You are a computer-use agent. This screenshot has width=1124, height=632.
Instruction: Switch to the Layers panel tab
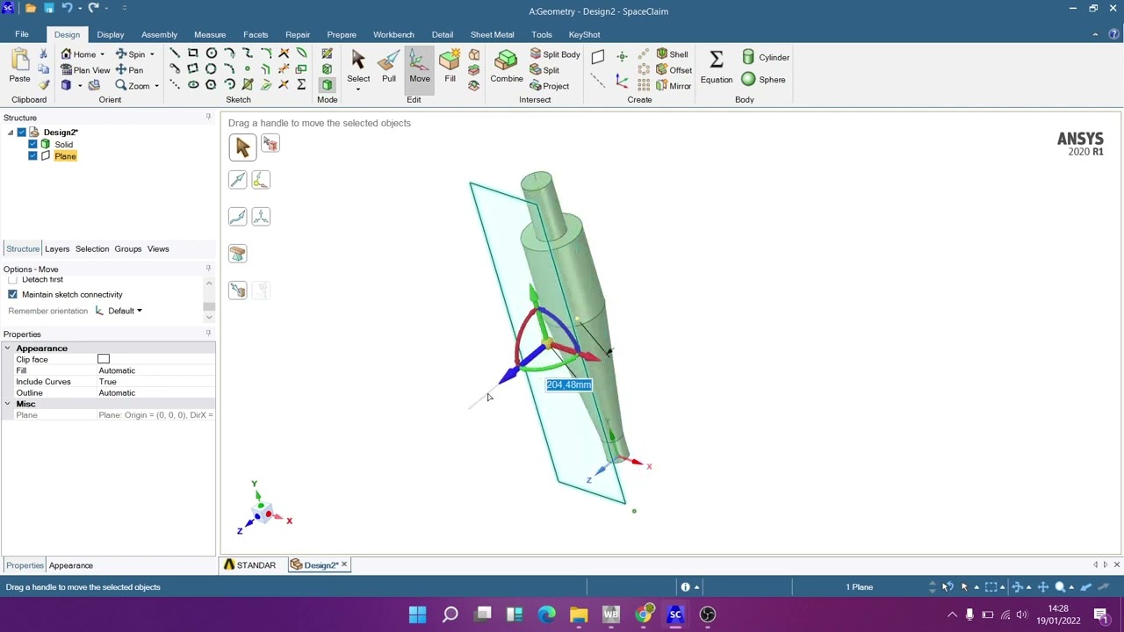tap(57, 249)
